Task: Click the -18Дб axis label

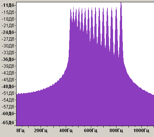Action: pos(8,19)
